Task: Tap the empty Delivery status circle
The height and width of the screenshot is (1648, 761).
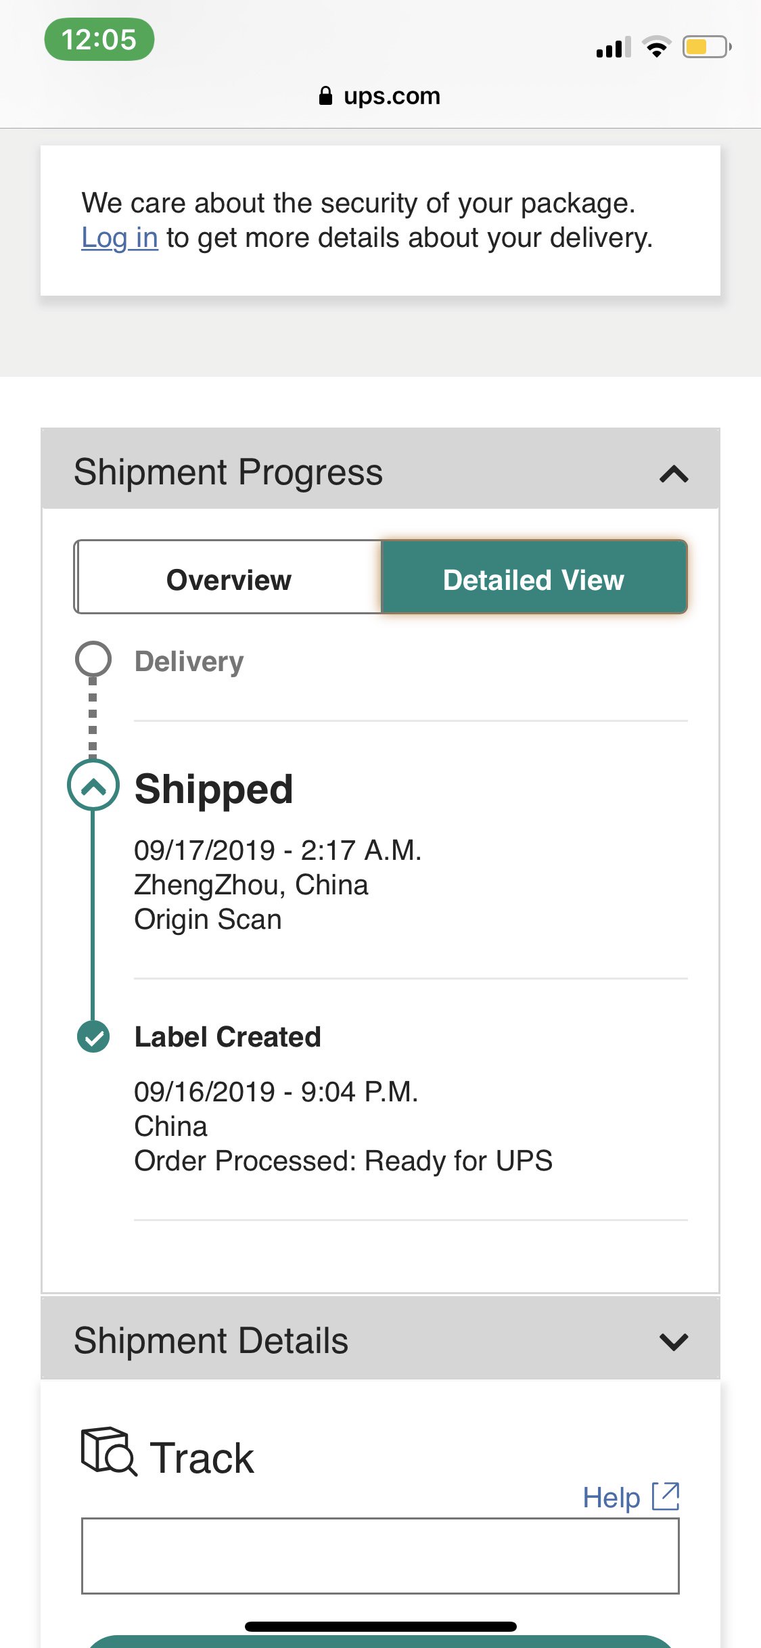Action: 93,658
